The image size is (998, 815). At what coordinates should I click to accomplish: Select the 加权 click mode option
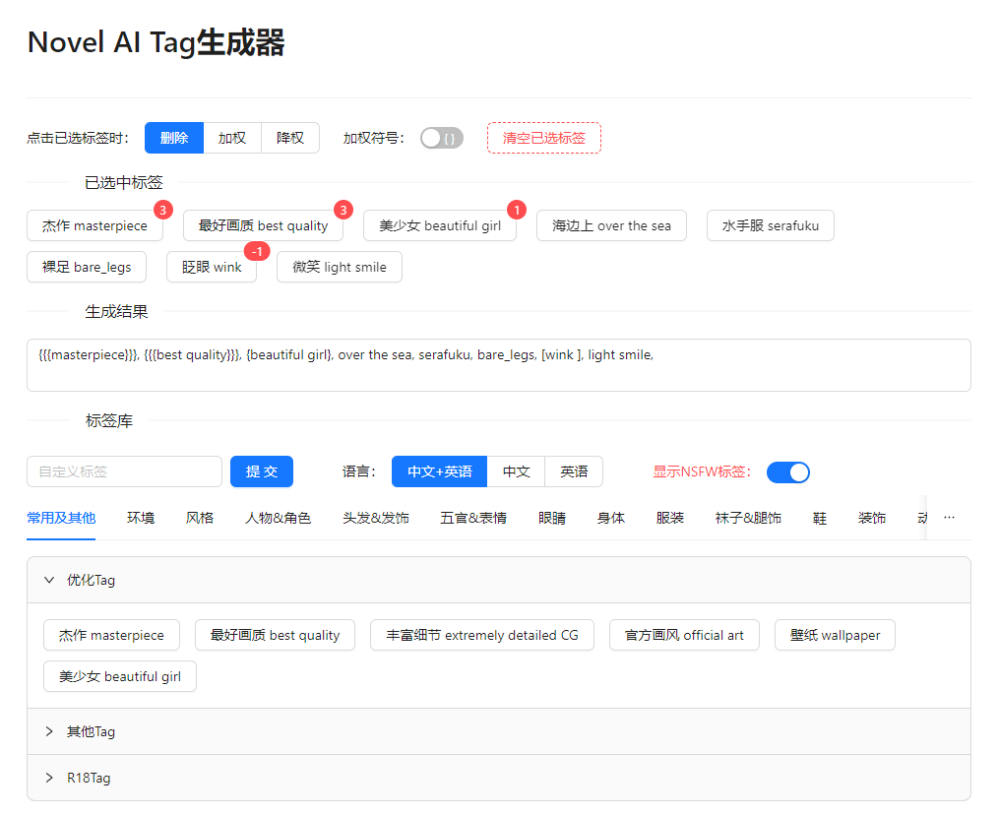231,138
